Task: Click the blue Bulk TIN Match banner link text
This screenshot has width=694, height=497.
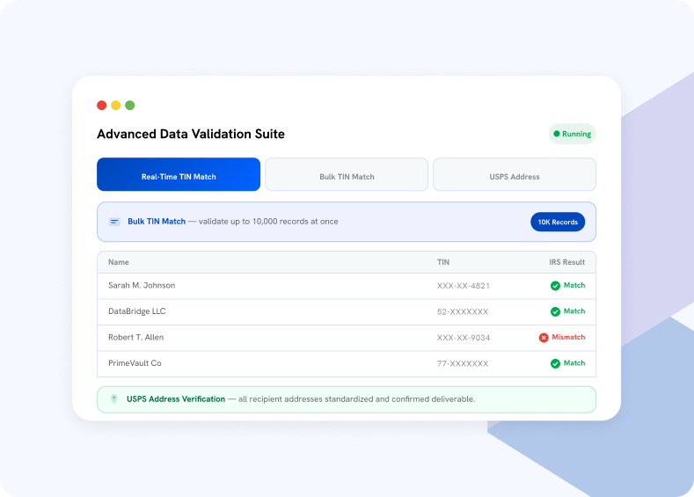Action: 157,222
